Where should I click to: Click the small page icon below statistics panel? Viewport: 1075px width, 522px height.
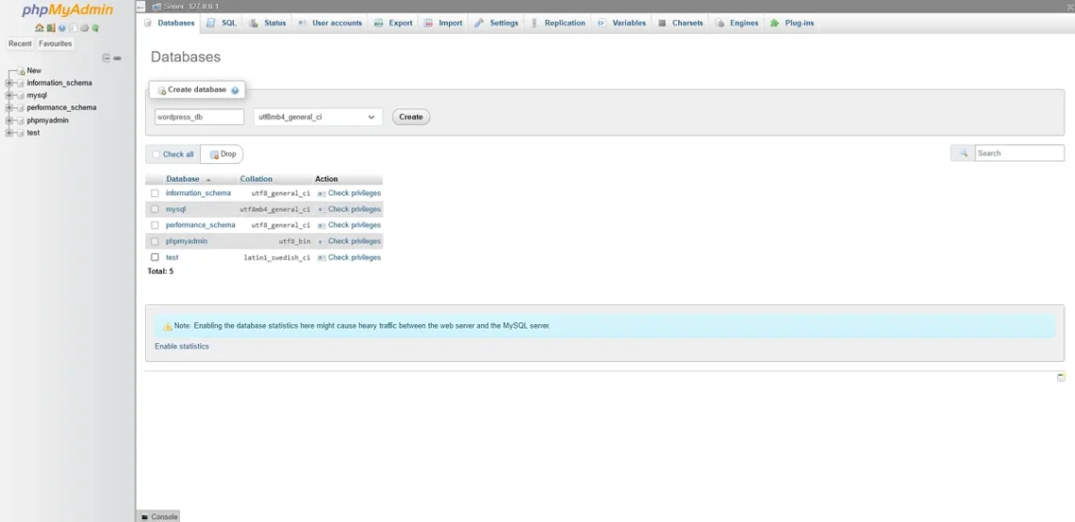click(x=1061, y=378)
